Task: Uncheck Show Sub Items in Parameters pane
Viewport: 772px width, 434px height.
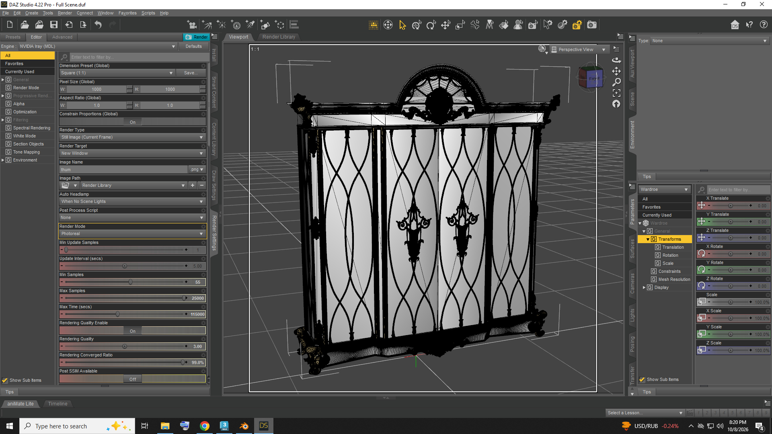Action: [x=642, y=379]
